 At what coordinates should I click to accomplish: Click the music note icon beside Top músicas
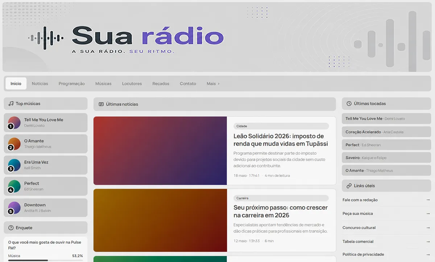[x=11, y=103]
